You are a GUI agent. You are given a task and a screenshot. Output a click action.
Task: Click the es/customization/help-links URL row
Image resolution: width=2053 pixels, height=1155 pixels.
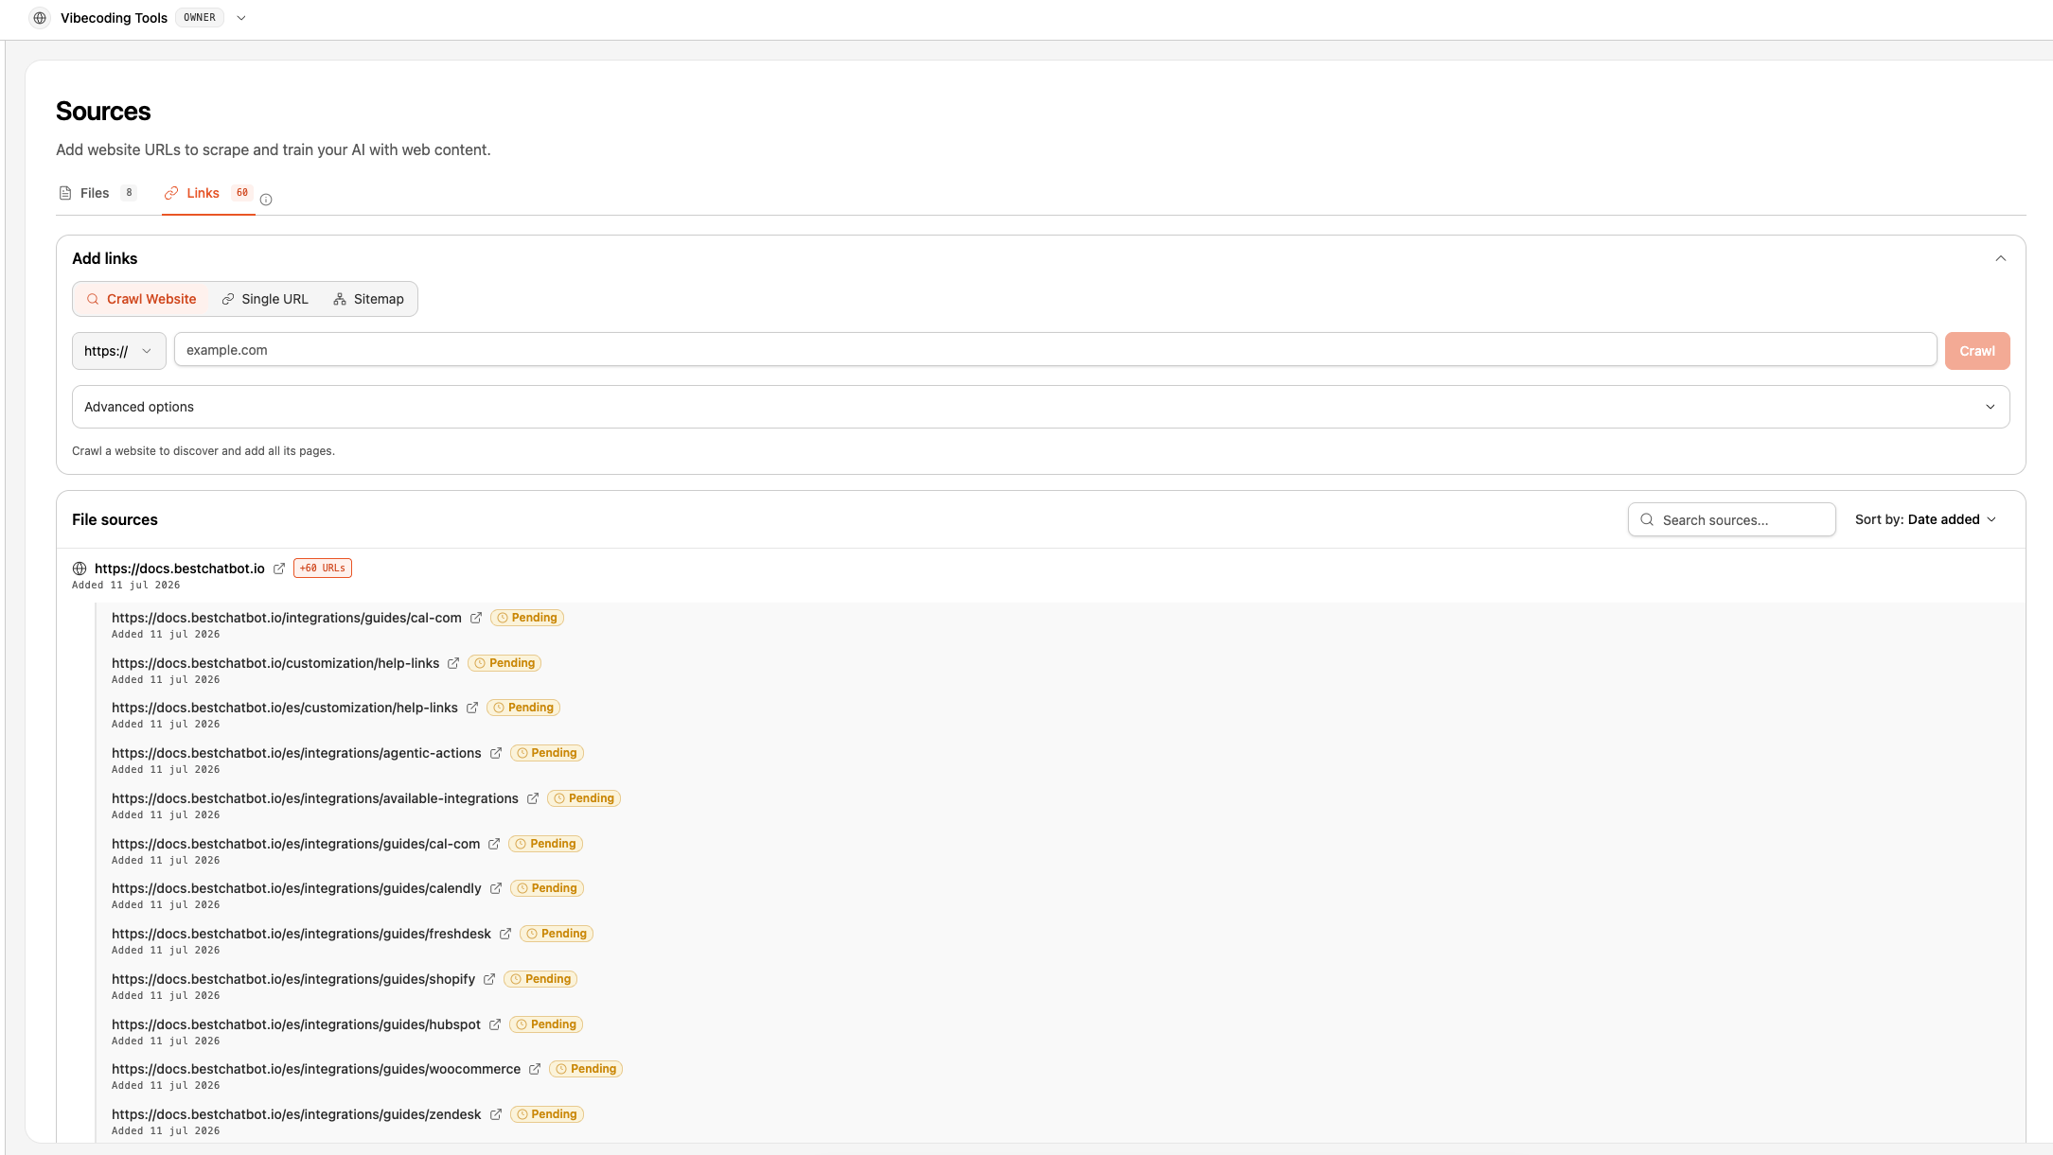click(x=285, y=708)
